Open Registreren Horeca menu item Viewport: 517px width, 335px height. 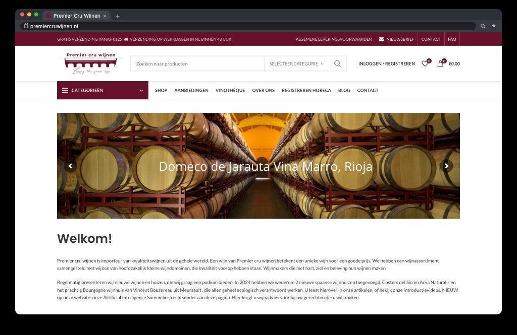tap(306, 90)
